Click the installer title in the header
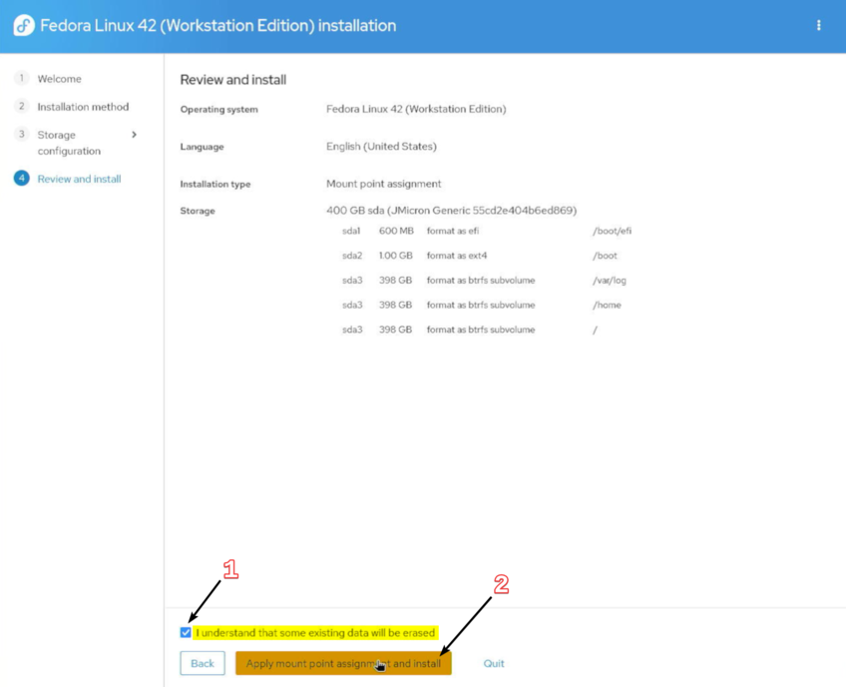 217,25
